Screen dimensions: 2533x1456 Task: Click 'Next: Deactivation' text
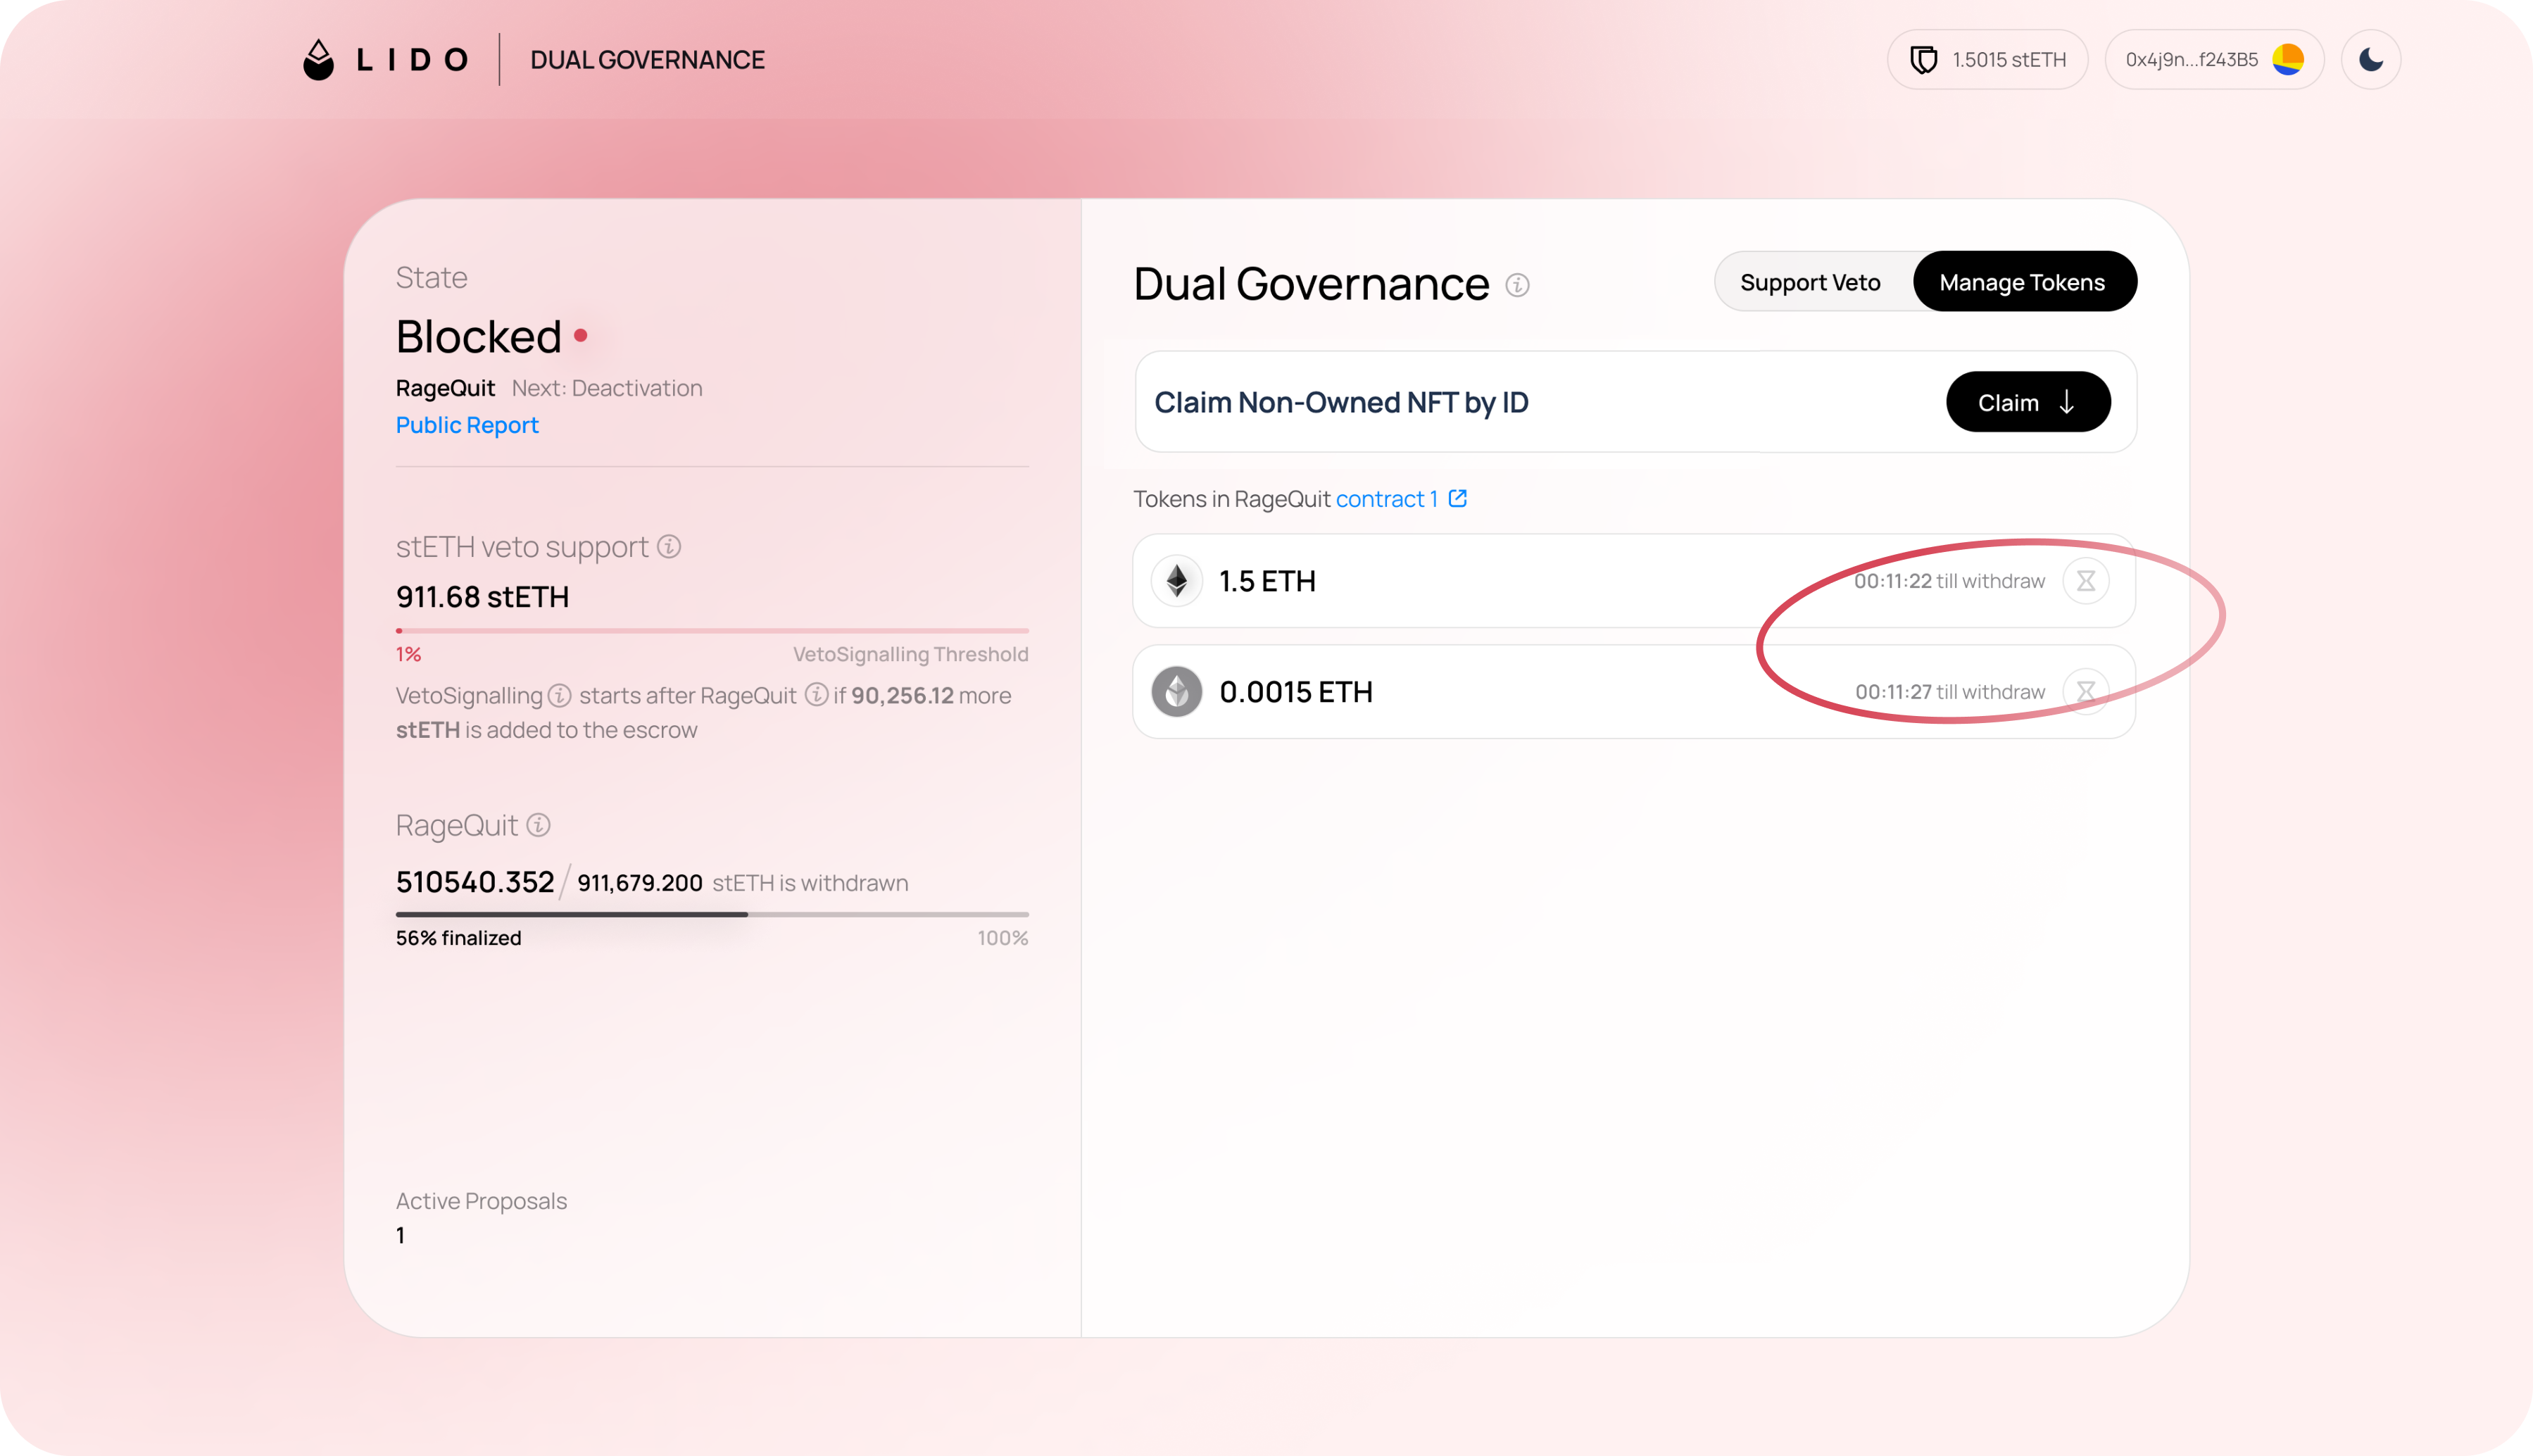tap(607, 388)
